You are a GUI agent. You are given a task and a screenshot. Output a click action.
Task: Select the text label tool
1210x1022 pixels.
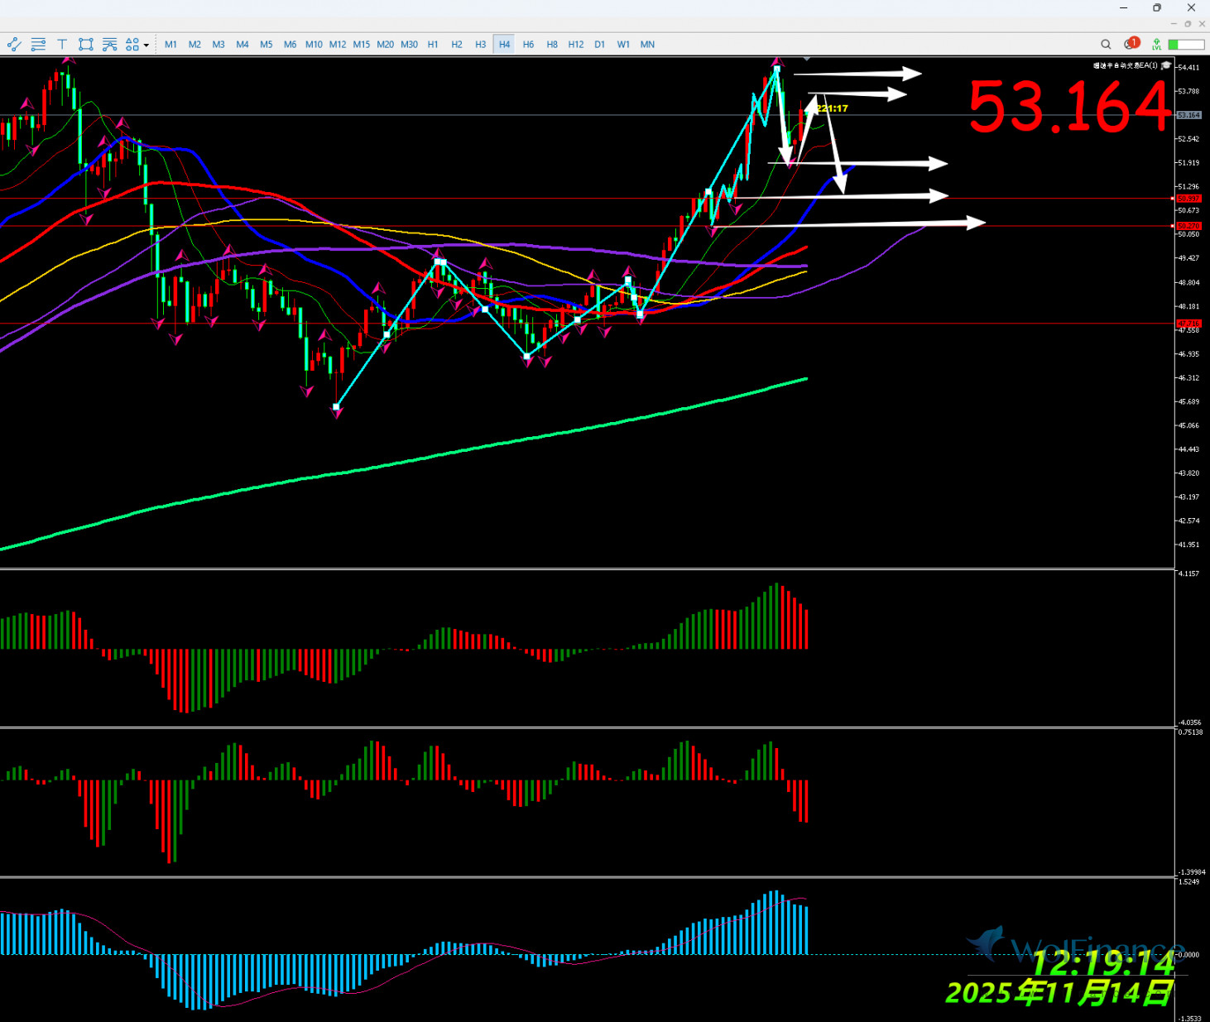click(62, 45)
